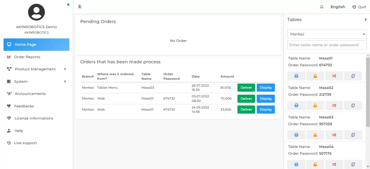The height and width of the screenshot is (169, 370).
Task: Click the table name or order password field
Action: tap(327, 45)
